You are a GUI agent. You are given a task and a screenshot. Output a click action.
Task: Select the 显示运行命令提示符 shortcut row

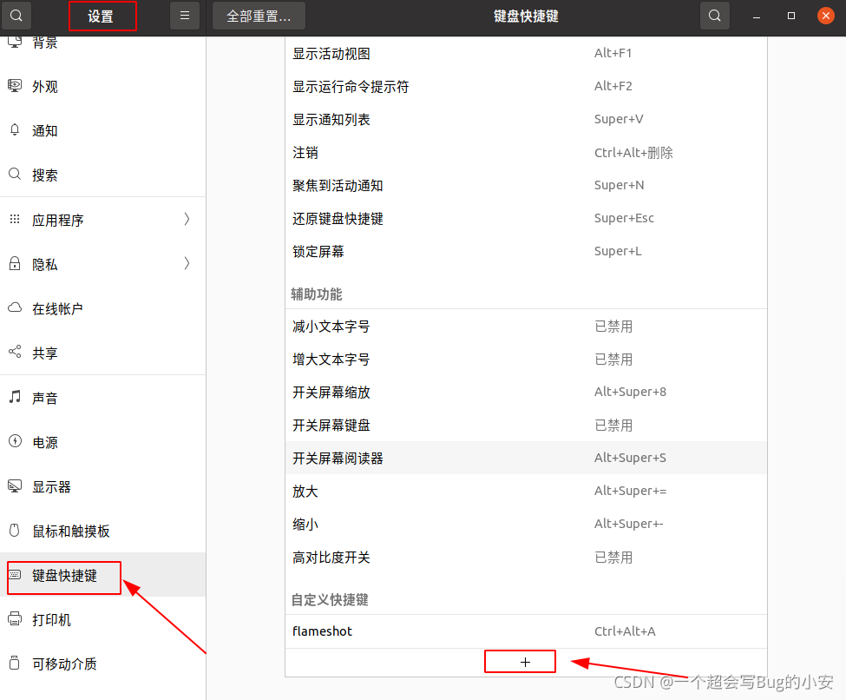[526, 87]
